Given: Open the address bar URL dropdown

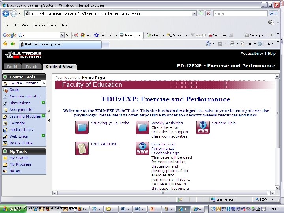Looking at the screenshot, I should [x=194, y=13].
